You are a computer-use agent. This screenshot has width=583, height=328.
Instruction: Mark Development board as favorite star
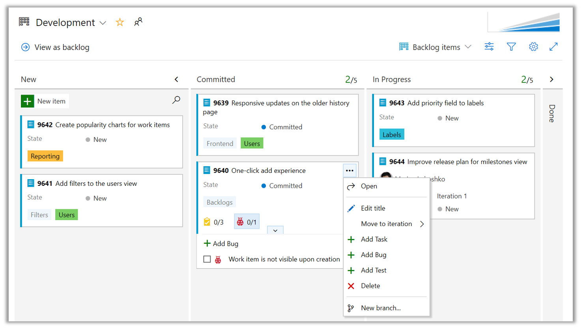[120, 22]
